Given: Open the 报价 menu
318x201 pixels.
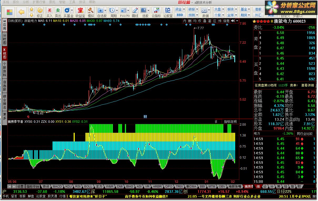Looking at the screenshot, I should (x=16, y=2).
